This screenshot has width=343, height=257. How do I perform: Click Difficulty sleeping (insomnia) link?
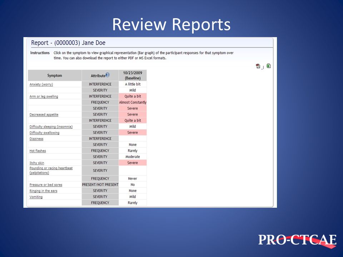click(x=51, y=126)
